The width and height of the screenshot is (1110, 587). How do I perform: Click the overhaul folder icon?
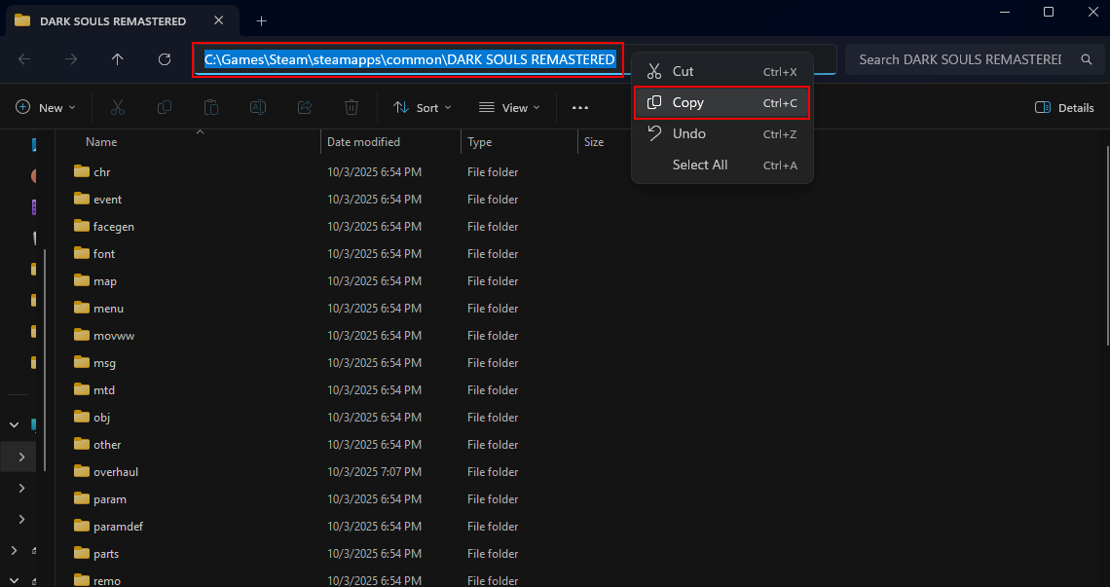(x=82, y=471)
